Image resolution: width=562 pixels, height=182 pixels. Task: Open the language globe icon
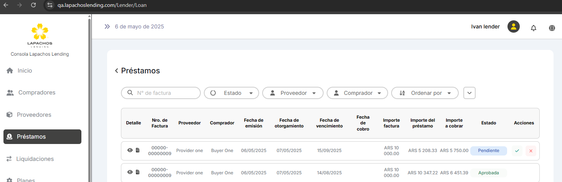552,28
